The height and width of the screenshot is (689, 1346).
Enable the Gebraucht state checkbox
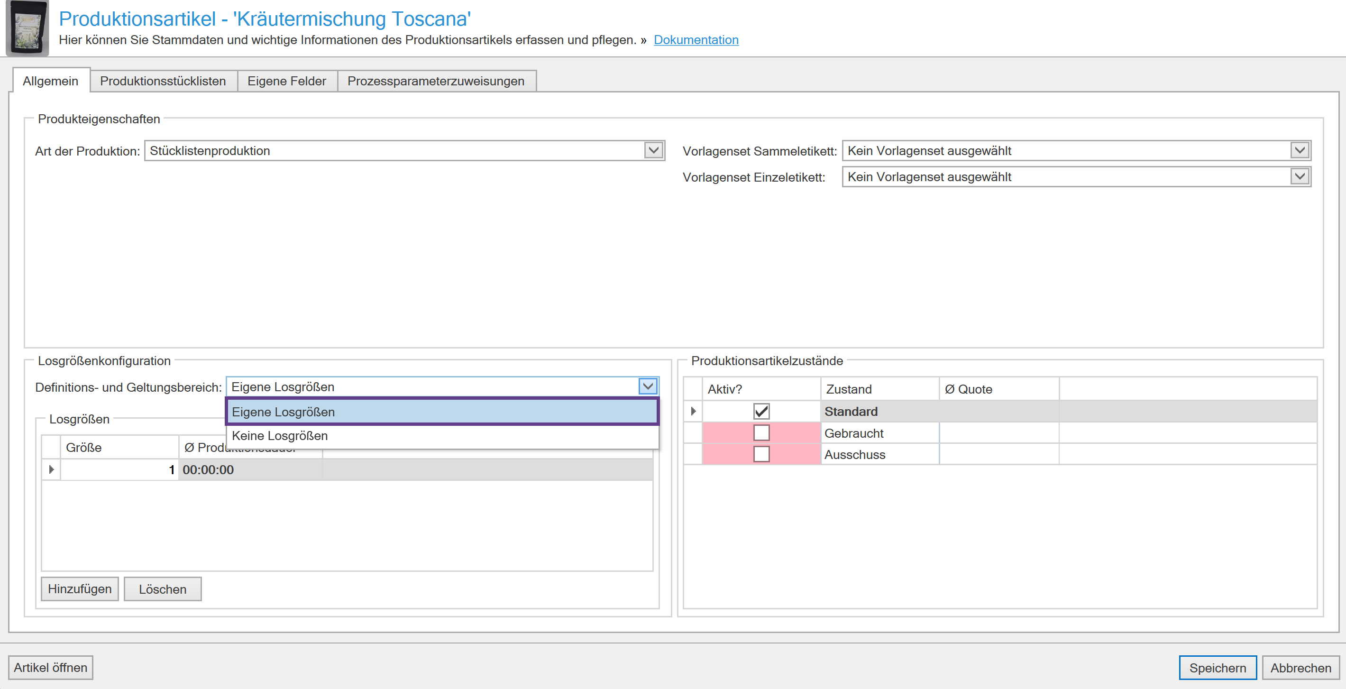click(761, 433)
